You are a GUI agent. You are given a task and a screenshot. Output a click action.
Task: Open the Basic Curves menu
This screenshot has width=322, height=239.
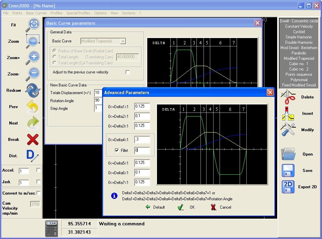click(x=36, y=13)
